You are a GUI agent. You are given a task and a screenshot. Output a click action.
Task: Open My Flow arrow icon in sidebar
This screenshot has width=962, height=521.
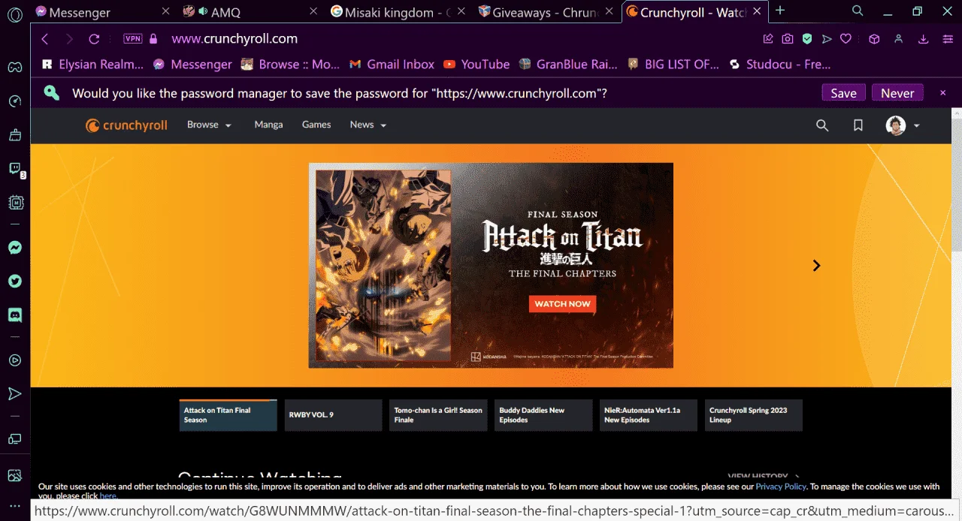[x=15, y=394]
